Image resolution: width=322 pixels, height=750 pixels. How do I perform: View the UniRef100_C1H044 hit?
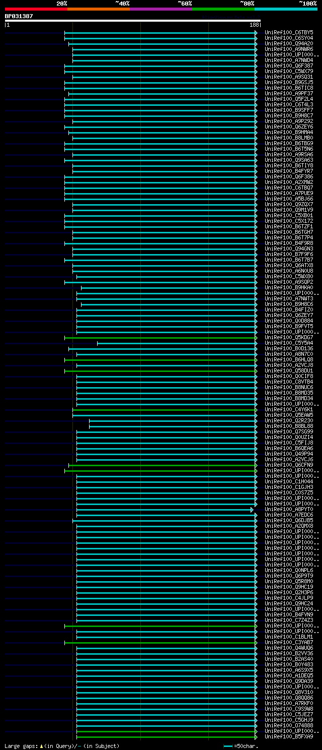click(289, 482)
